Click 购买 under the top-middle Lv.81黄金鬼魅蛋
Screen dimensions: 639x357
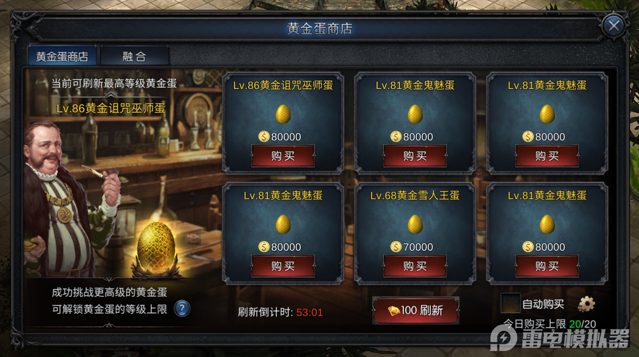click(415, 156)
